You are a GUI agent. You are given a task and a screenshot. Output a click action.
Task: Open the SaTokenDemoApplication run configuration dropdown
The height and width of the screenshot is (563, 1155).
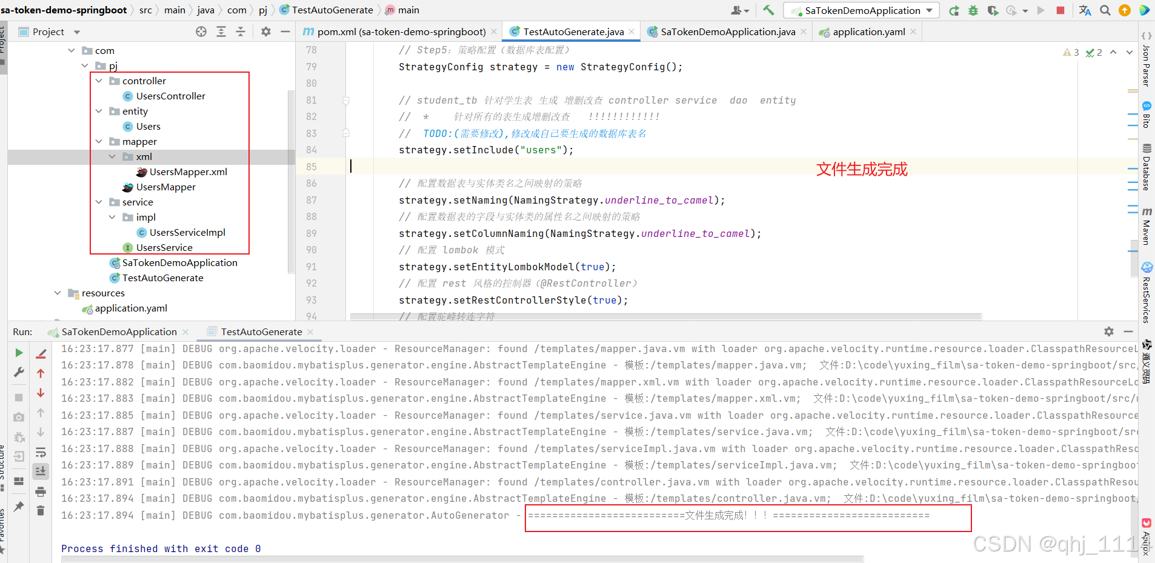click(x=862, y=10)
